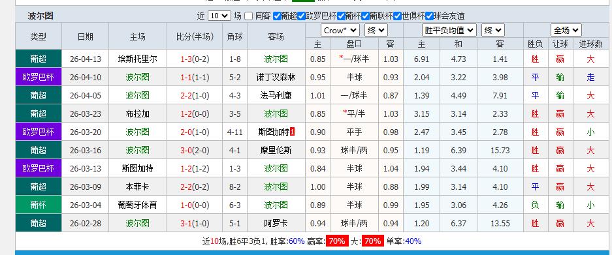Open the Crow* bookmaker dropdown

(x=340, y=31)
